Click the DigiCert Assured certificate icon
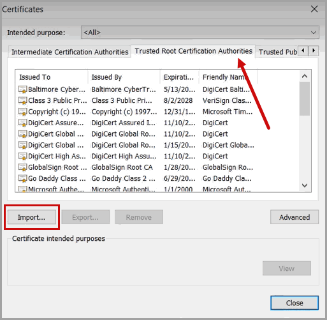The height and width of the screenshot is (320, 327). [x=22, y=123]
